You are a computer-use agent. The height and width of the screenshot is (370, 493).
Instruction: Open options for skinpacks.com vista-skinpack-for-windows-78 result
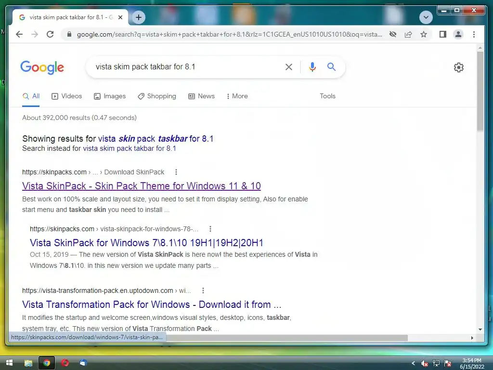(210, 229)
